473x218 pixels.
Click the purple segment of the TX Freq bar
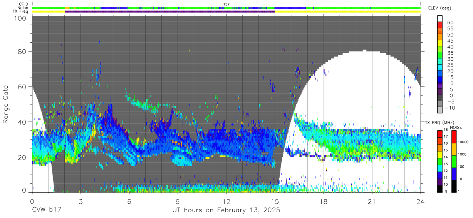pos(170,12)
